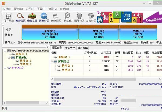The width and height of the screenshot is (162, 112).
Task: Click left tree horizontal scrollbar thumb
Action: [23, 103]
